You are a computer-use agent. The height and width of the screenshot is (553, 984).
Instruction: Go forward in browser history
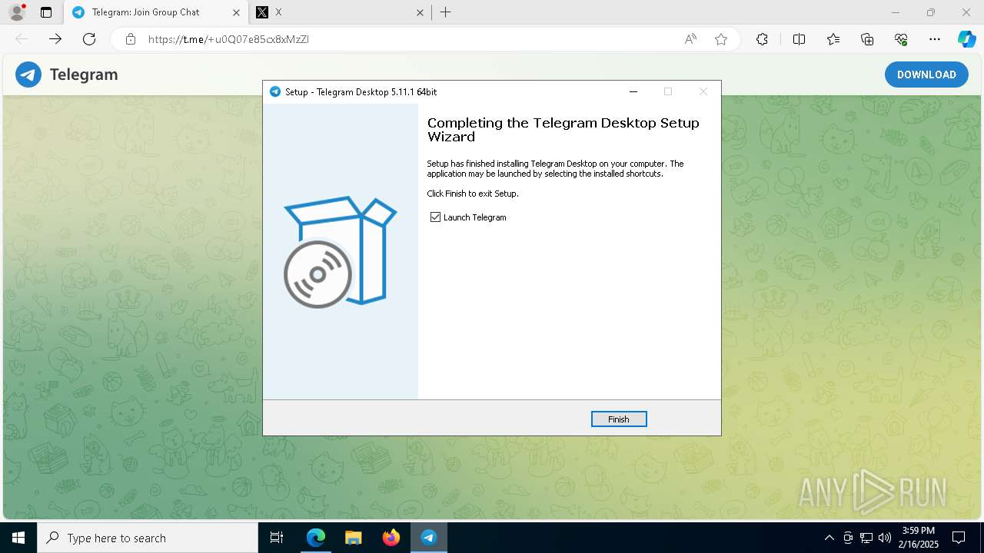[55, 39]
